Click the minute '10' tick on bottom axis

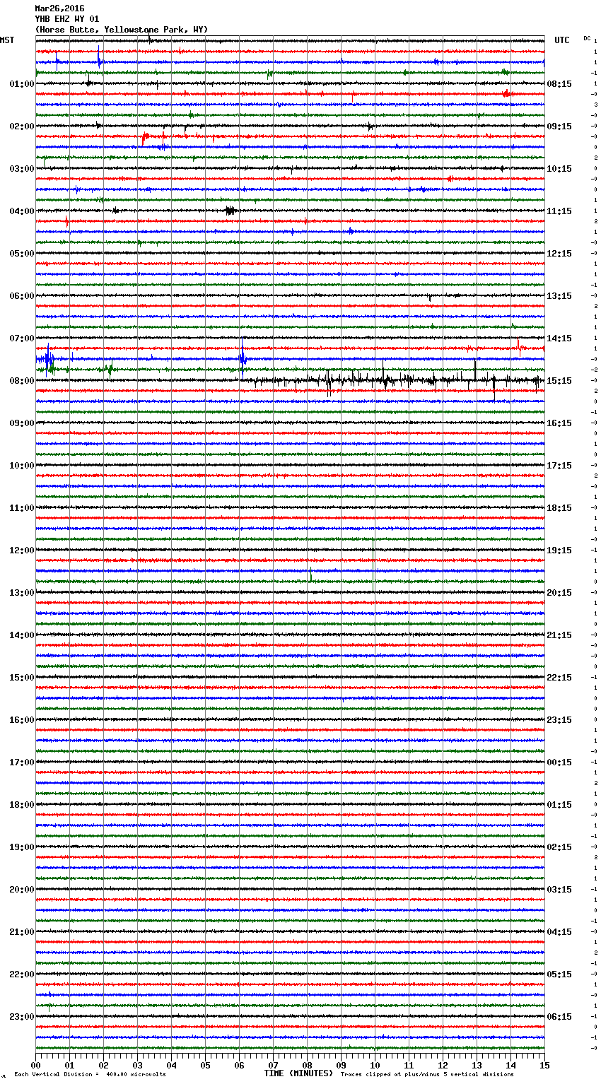pyautogui.click(x=375, y=1065)
